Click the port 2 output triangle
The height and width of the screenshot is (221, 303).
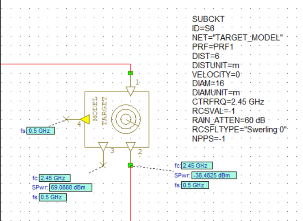tap(130, 147)
